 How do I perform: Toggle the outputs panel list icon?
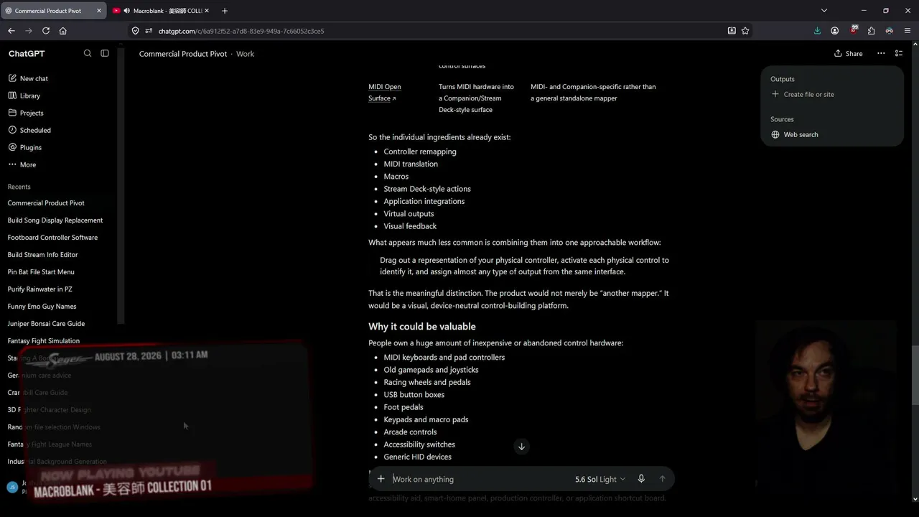(x=899, y=53)
